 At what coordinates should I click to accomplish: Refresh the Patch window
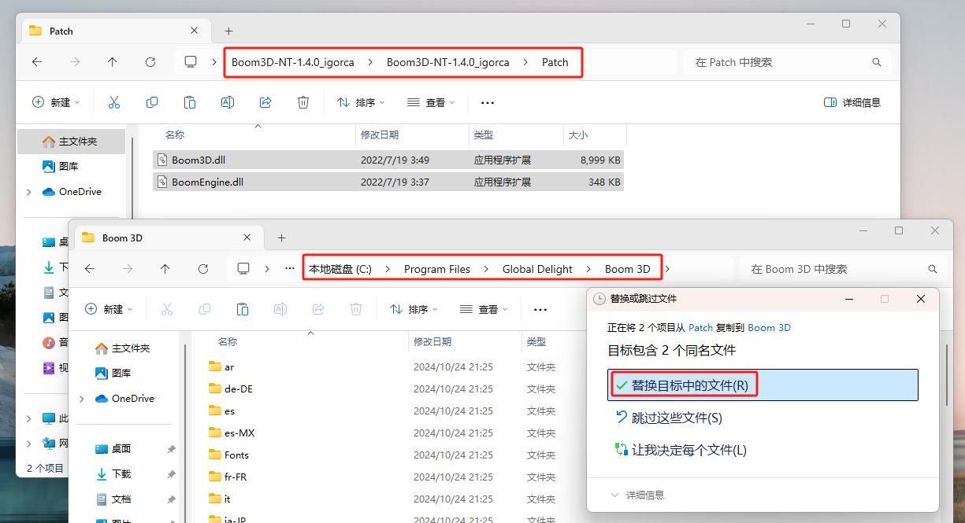point(150,62)
